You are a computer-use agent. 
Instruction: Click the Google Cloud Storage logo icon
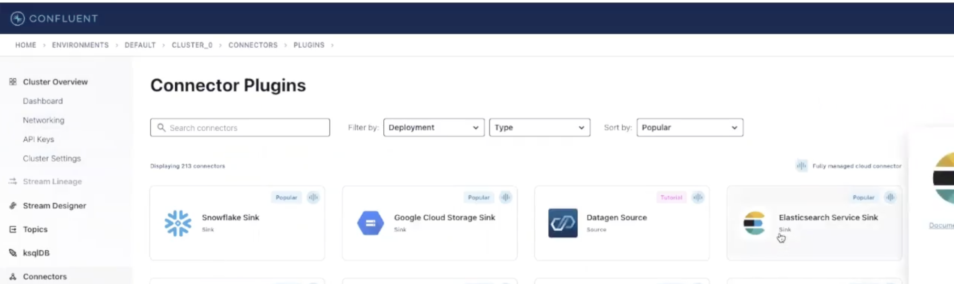tap(370, 223)
